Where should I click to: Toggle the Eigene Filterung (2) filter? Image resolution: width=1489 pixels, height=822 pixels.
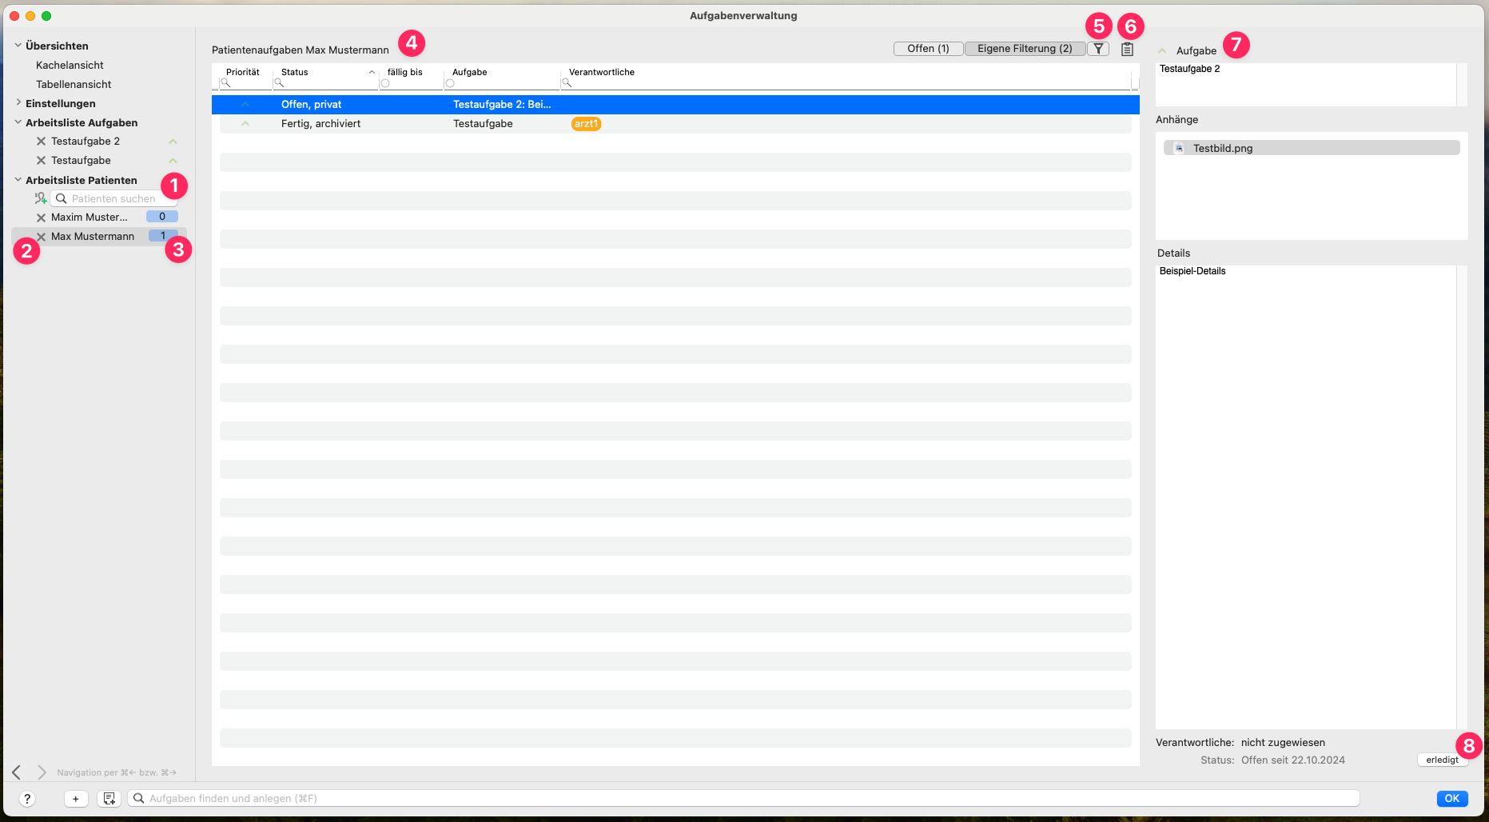pos(1025,49)
